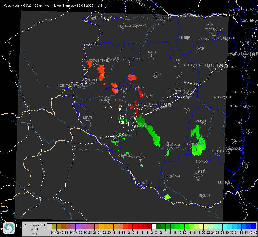258x237 pixels.
Task: Click the SARVAR town label
Action: coord(112,58)
